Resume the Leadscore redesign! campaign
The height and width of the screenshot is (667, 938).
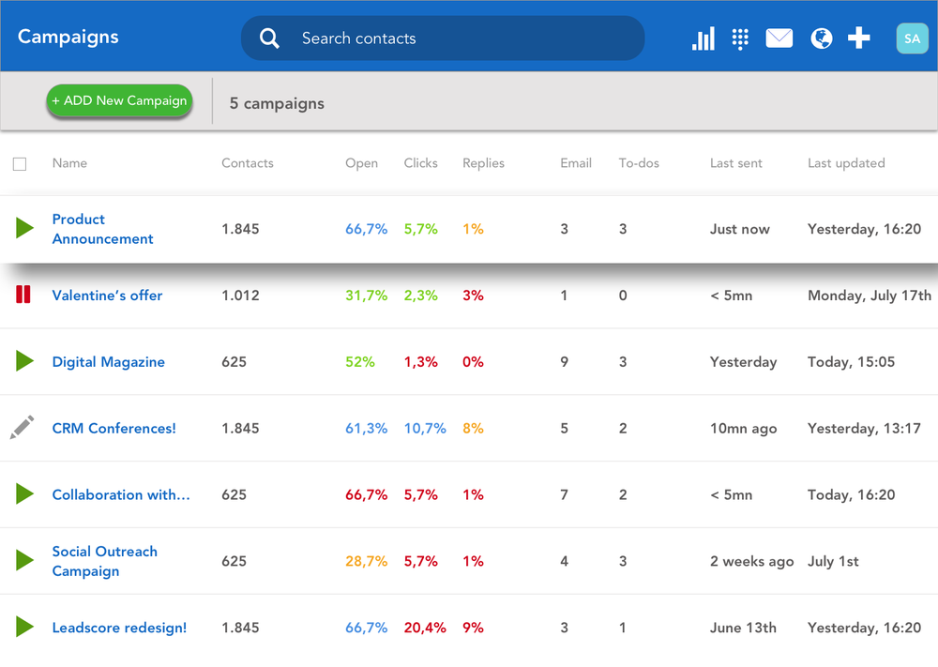click(x=24, y=628)
